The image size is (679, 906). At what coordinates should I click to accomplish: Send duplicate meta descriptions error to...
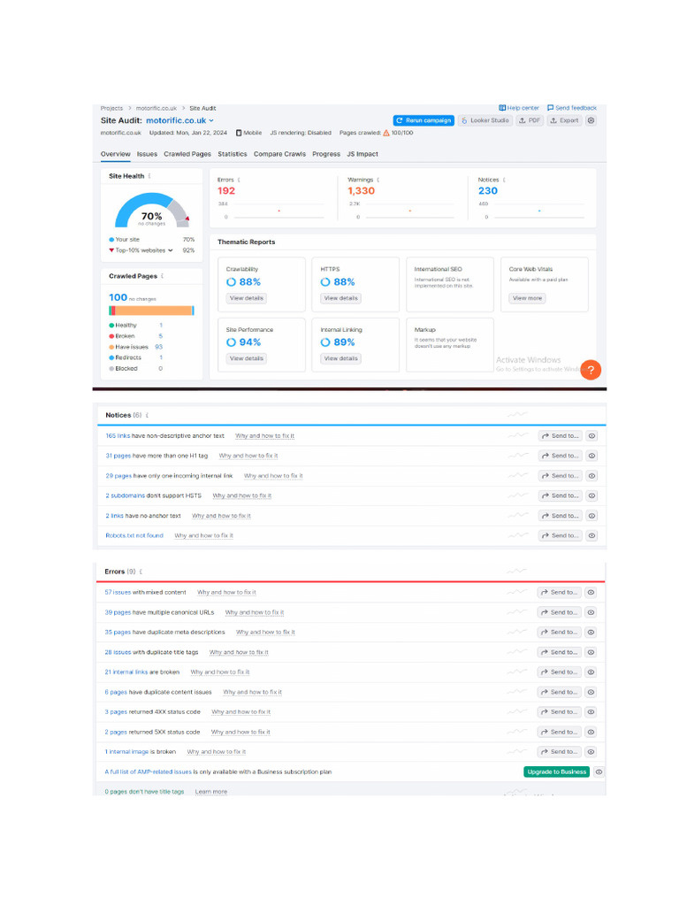tap(559, 632)
